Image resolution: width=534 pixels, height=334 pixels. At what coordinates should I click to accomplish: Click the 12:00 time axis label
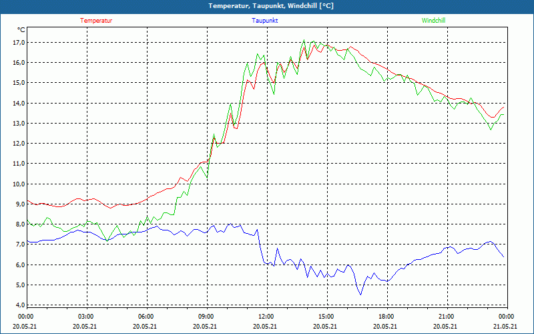point(266,317)
